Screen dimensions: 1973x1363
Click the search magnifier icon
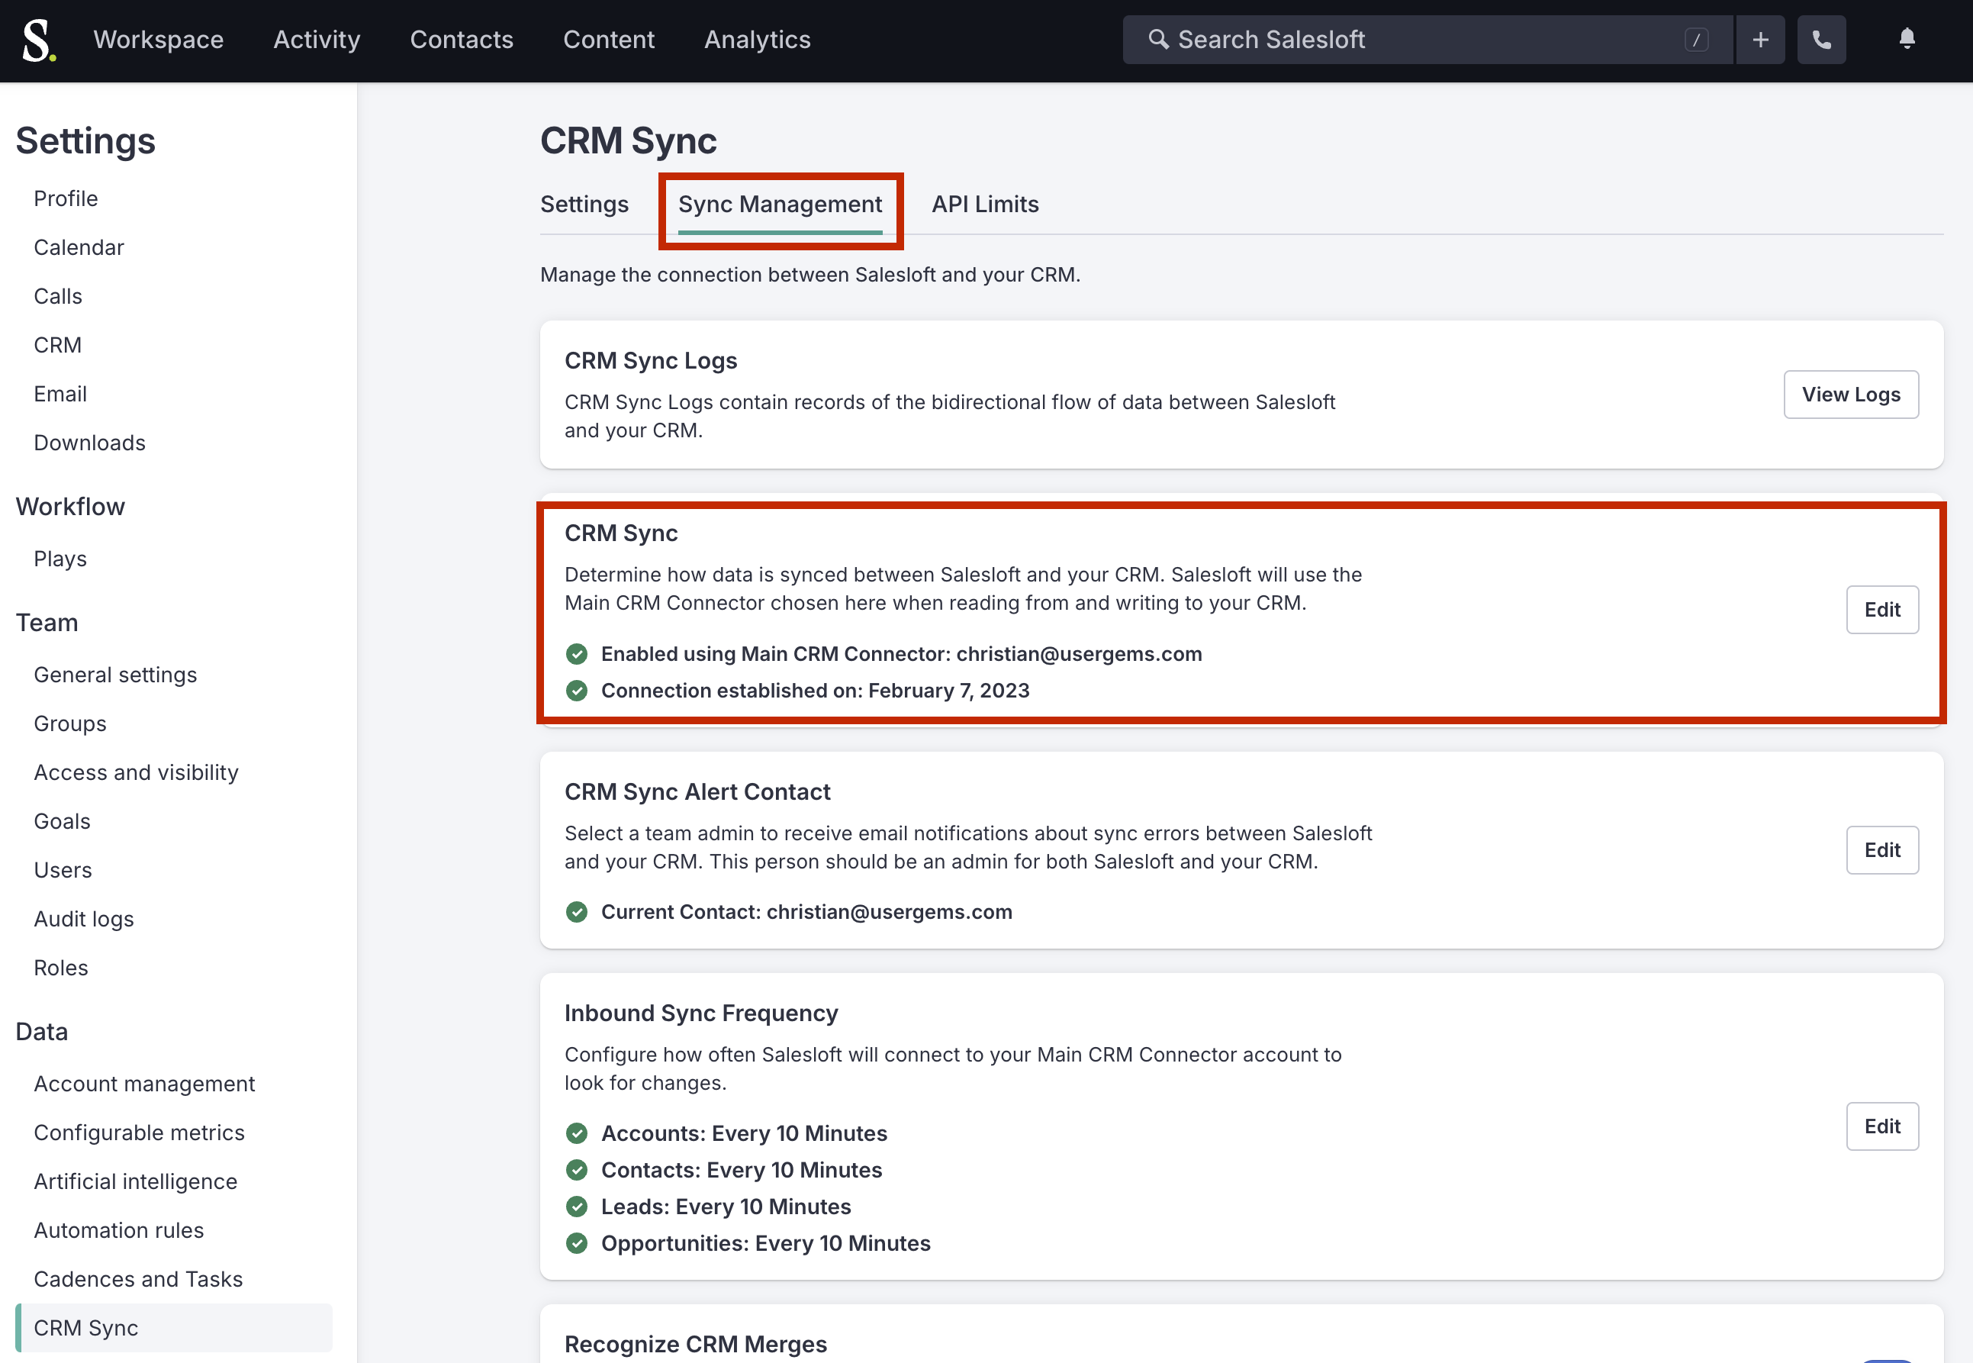click(x=1157, y=39)
